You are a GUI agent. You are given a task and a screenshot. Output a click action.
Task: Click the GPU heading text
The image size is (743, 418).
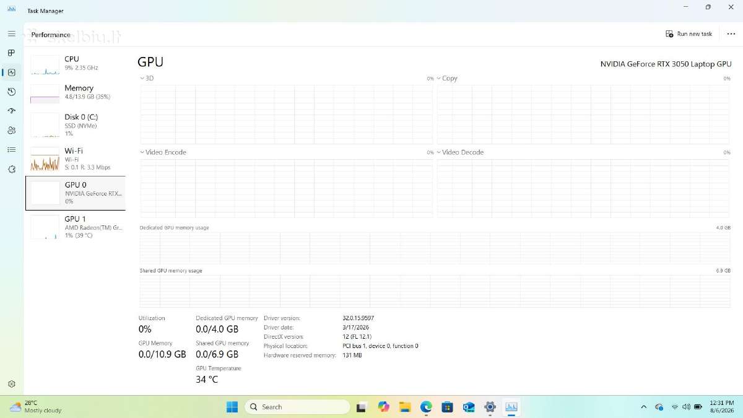click(x=150, y=62)
